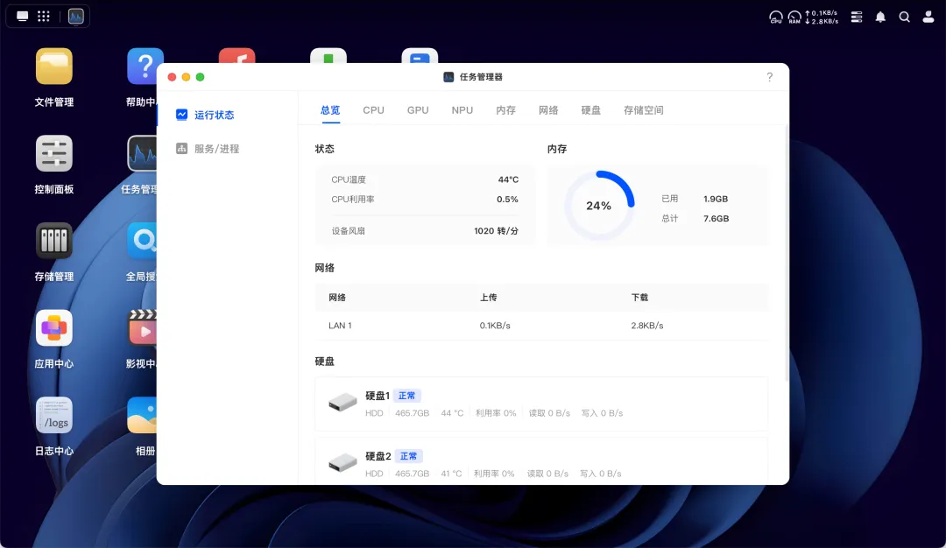Open the 全局搜索 desktop icon
This screenshot has width=946, height=548.
pyautogui.click(x=143, y=241)
